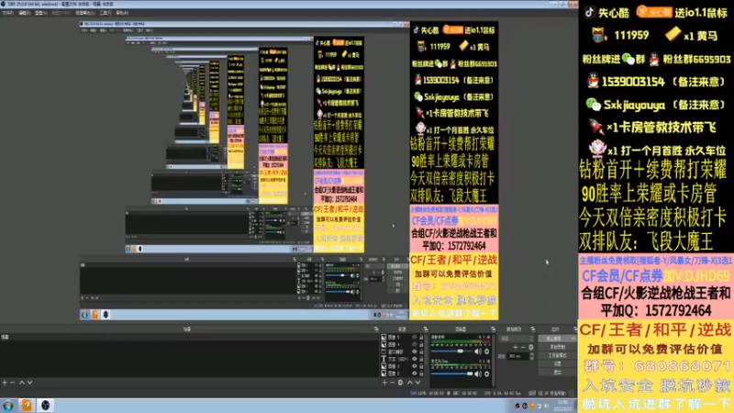Image resolution: width=734 pixels, height=413 pixels.
Task: Toggle visibility eye of 图像 4 source
Action: (414, 344)
